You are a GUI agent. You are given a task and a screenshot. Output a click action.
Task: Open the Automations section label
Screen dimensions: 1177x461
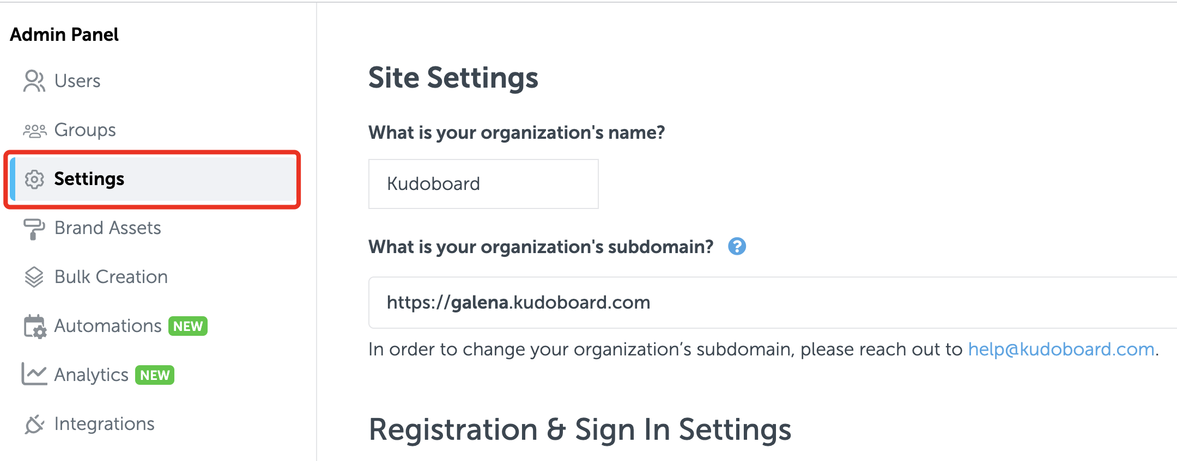point(108,326)
